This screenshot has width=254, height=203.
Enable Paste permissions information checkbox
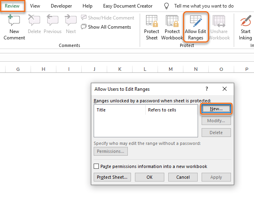[x=96, y=166]
